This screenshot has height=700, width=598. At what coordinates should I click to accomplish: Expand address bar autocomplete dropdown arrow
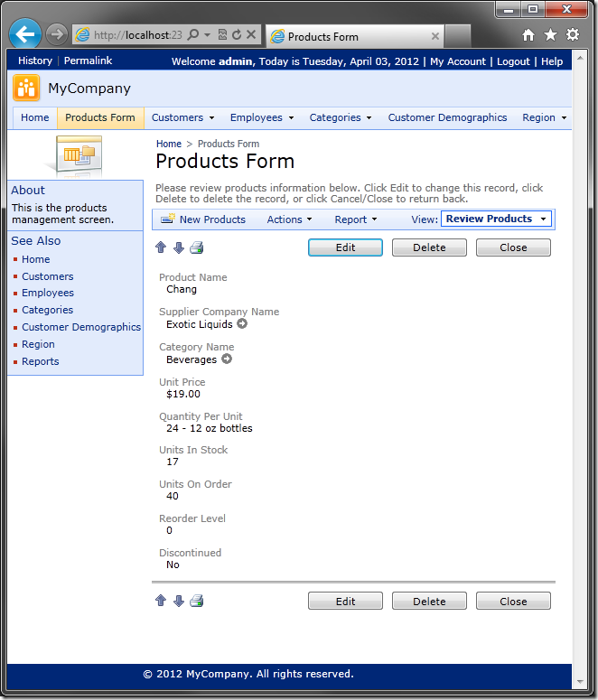207,34
